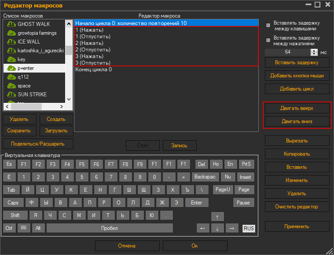The height and width of the screenshot is (255, 334).
Task: Toggle RUS keyboard layout button
Action: (249, 229)
